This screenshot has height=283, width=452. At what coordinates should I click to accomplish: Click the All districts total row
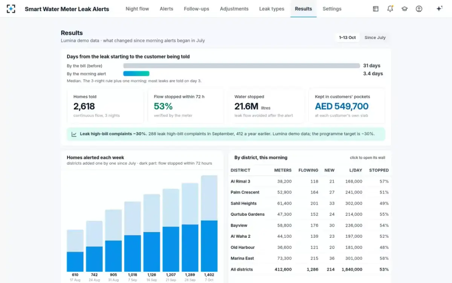coord(310,269)
